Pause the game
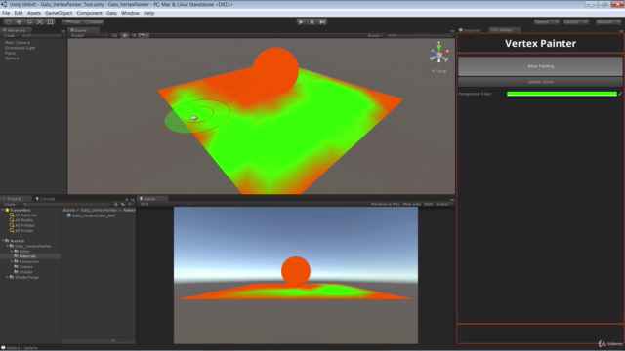Viewport: 625px width, 351px height. (312, 21)
